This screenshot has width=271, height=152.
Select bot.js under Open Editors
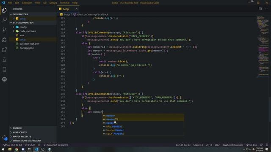click(x=33, y=19)
